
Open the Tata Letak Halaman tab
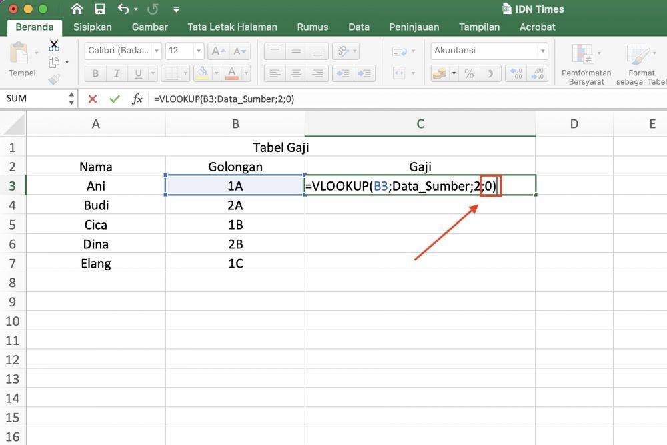(x=232, y=27)
